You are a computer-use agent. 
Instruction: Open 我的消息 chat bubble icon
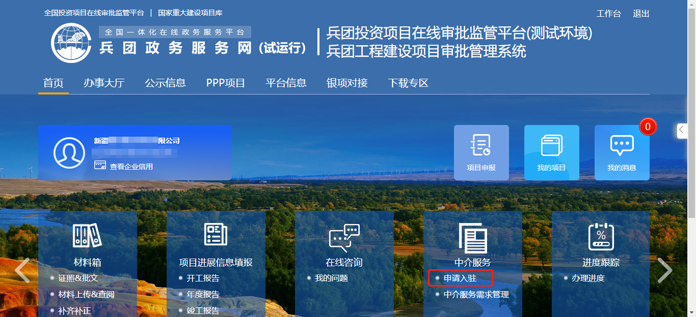pos(622,145)
